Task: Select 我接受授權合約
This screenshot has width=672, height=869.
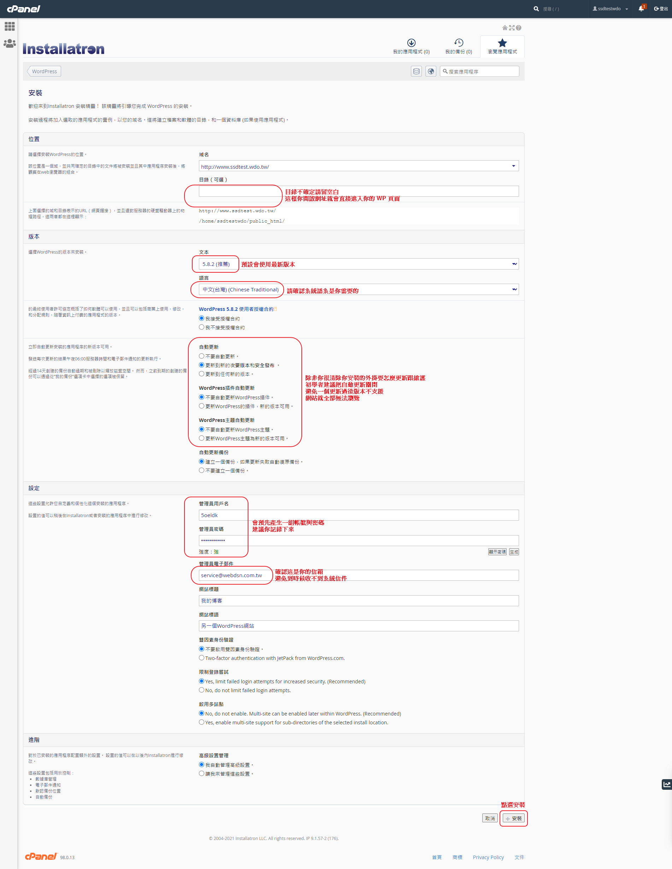Action: pos(201,318)
